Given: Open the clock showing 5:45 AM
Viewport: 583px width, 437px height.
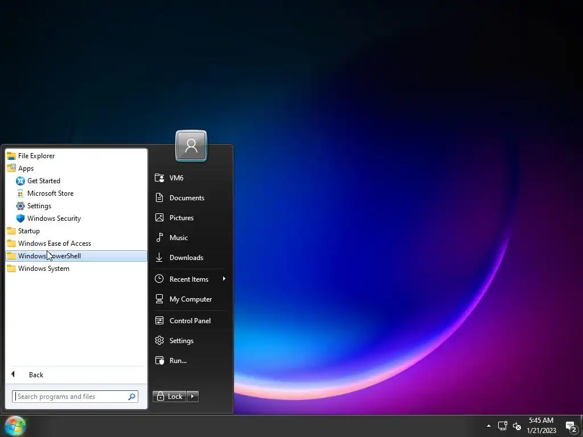Looking at the screenshot, I should [x=541, y=426].
